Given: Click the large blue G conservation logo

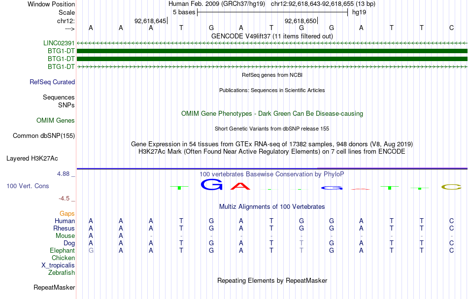Looking at the screenshot, I should click(211, 185).
